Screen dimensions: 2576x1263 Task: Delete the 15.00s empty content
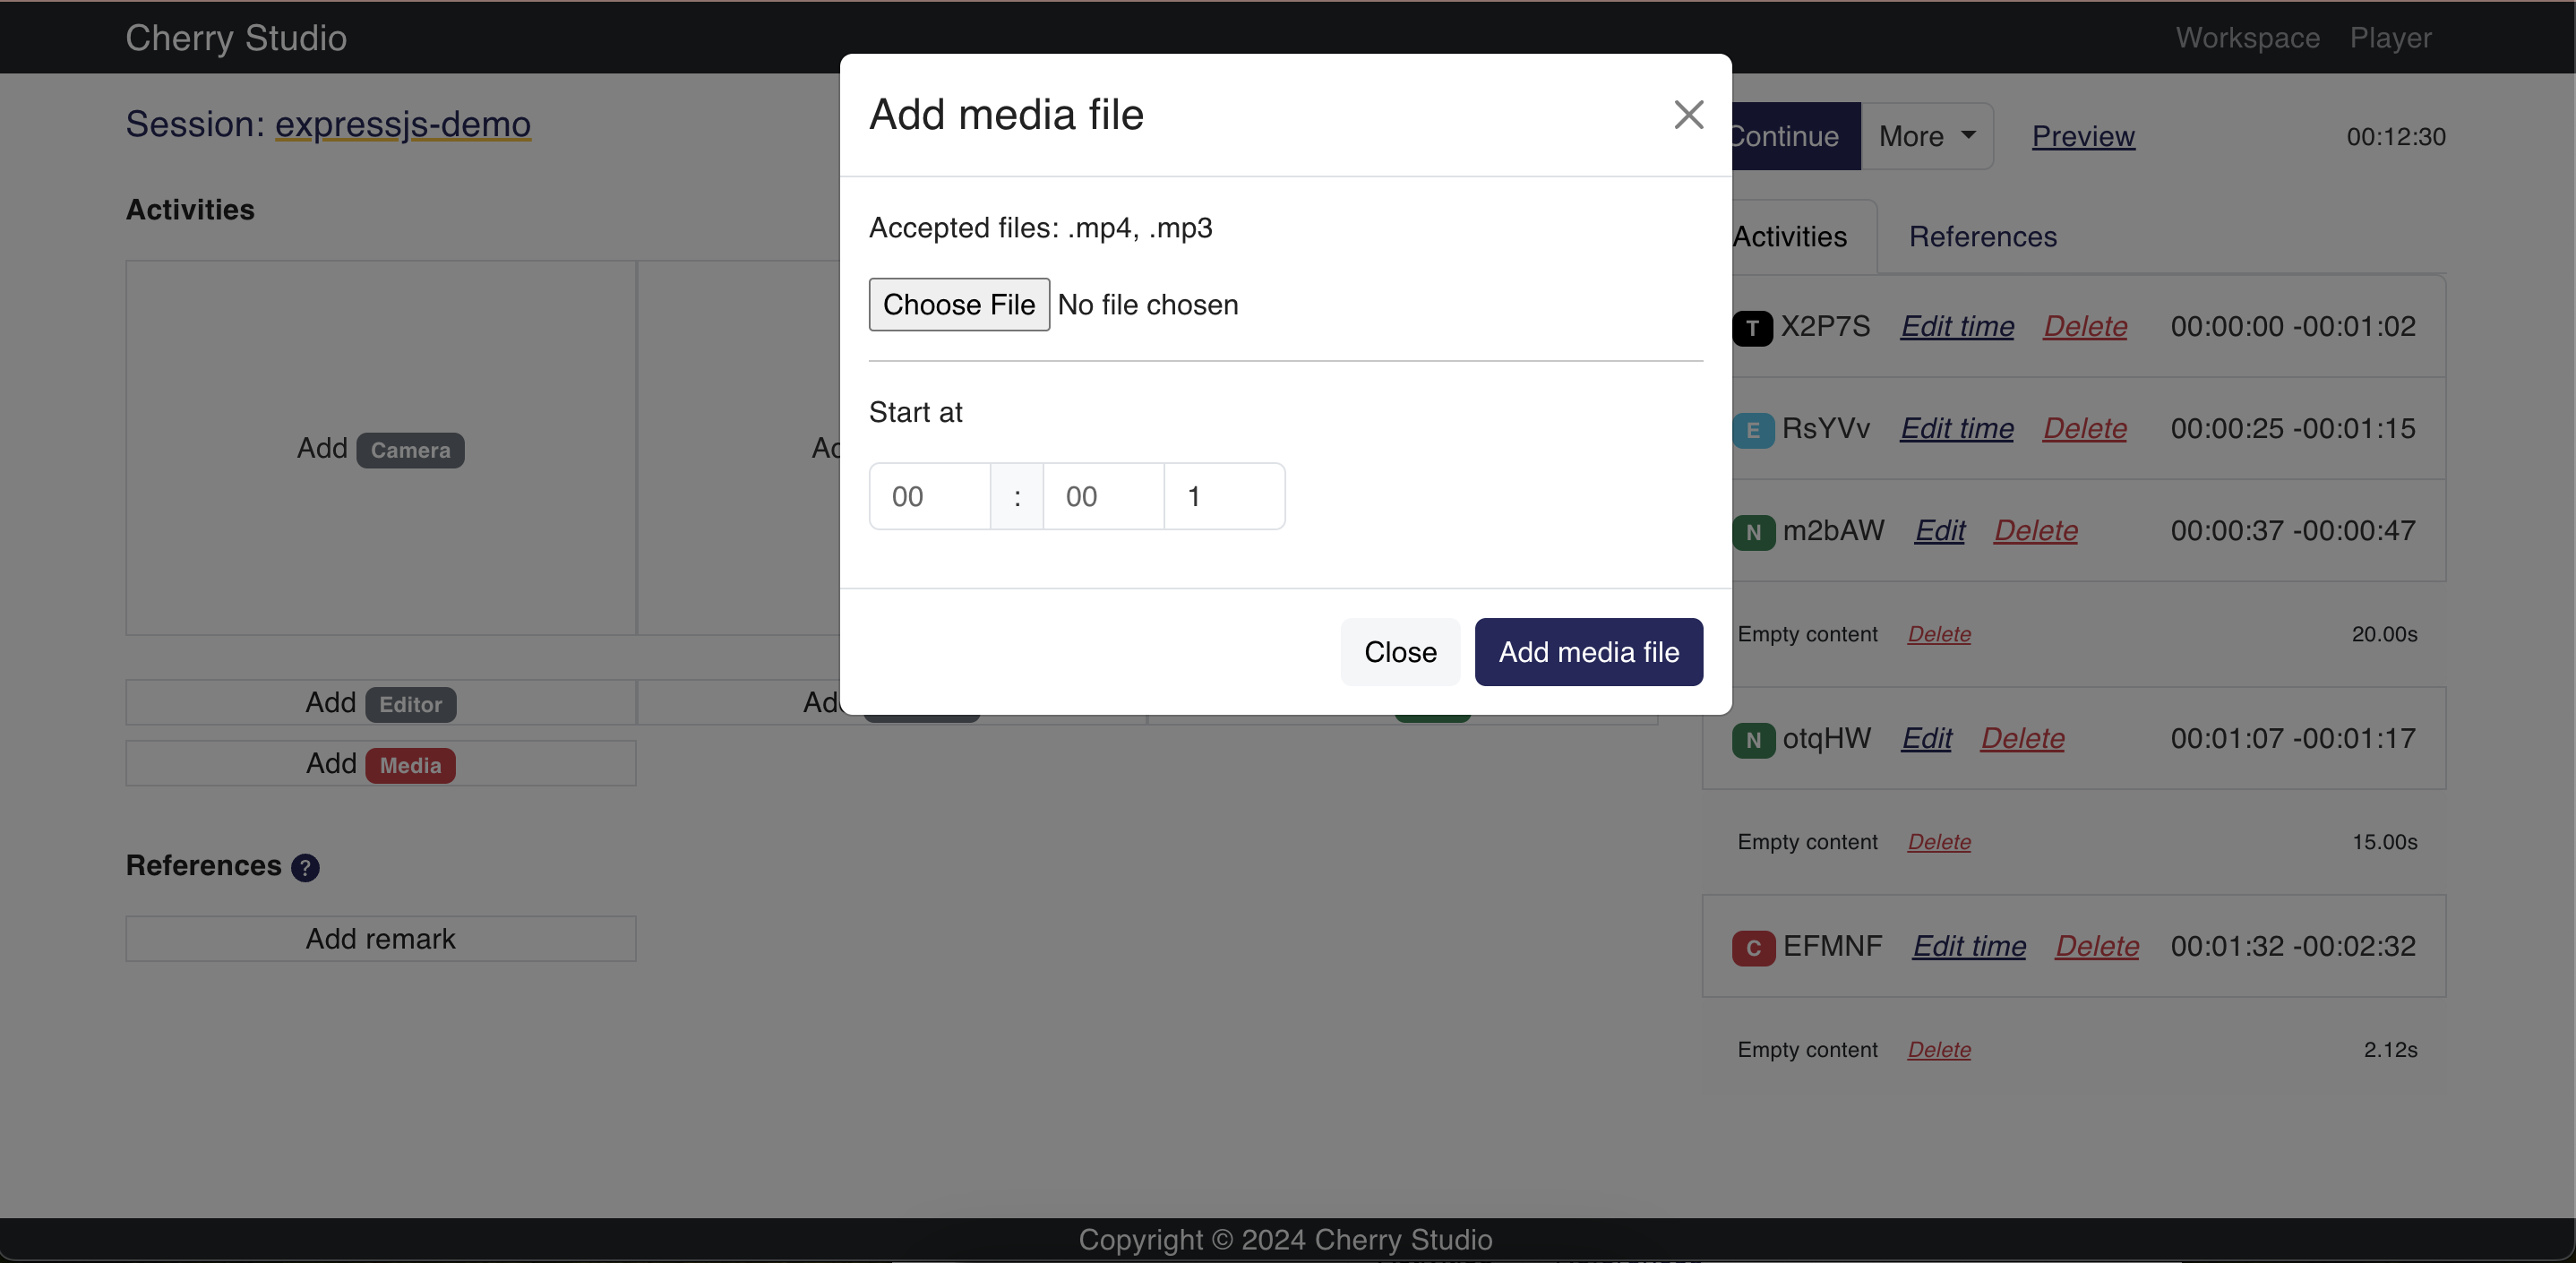pos(1939,842)
